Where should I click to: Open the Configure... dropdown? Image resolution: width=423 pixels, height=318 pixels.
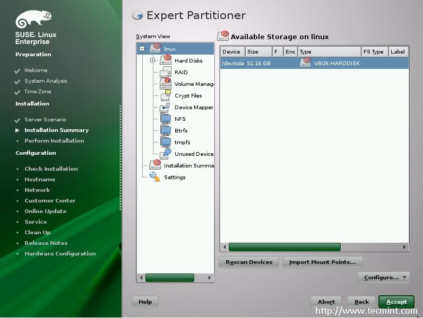(x=383, y=277)
